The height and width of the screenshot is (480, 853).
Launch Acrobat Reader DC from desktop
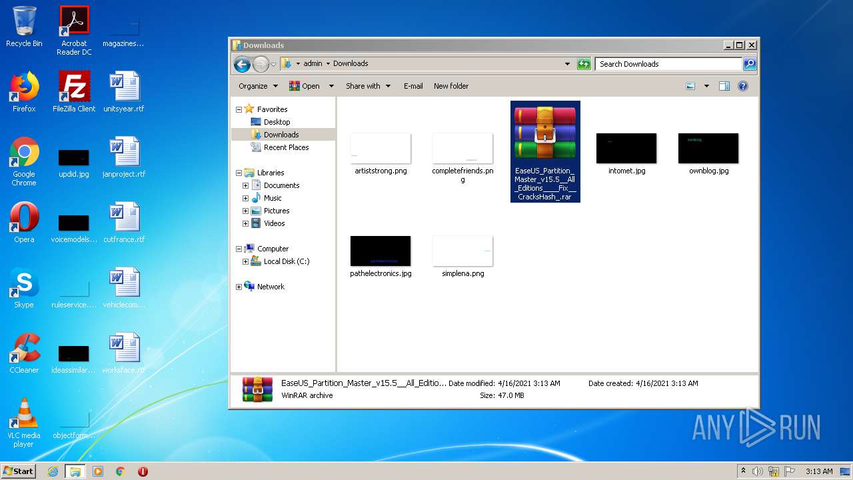tap(74, 31)
